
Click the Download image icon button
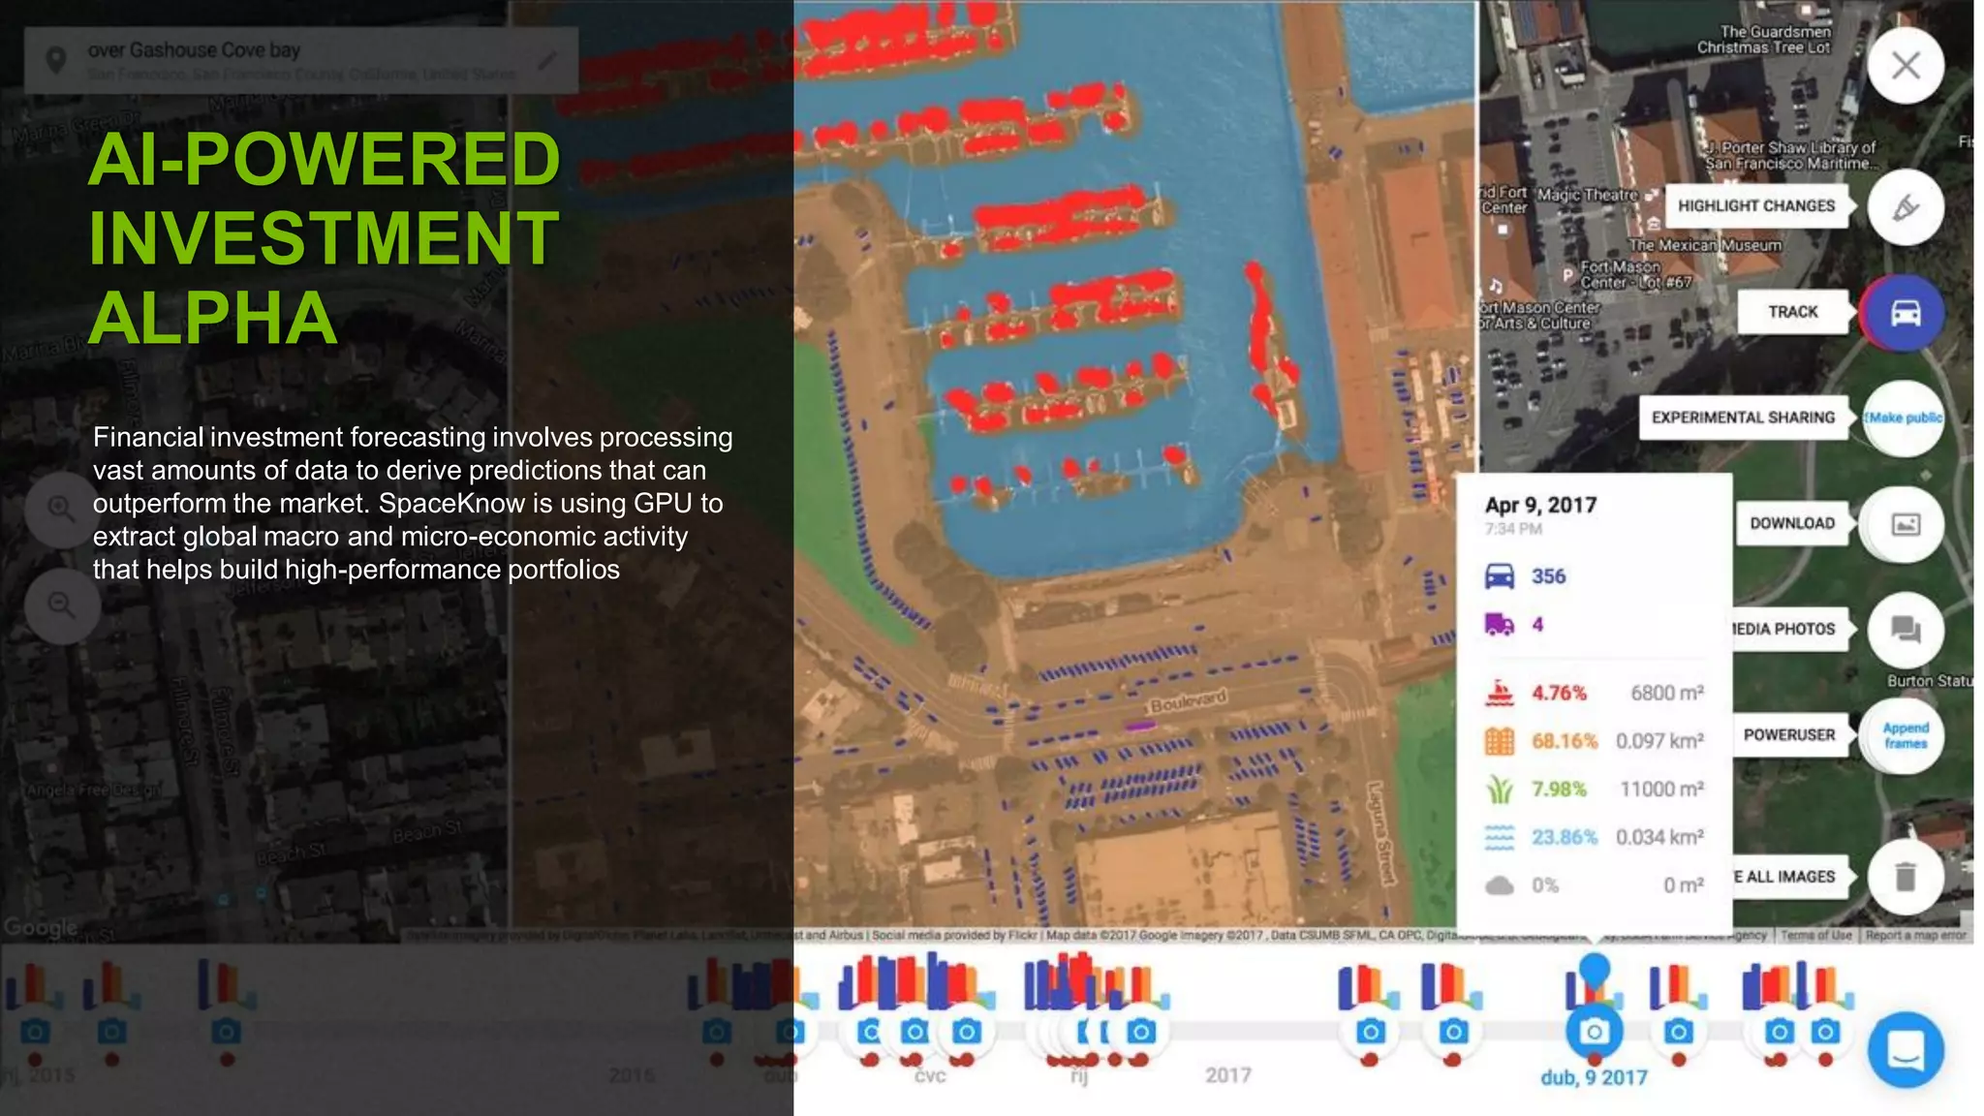1905,524
